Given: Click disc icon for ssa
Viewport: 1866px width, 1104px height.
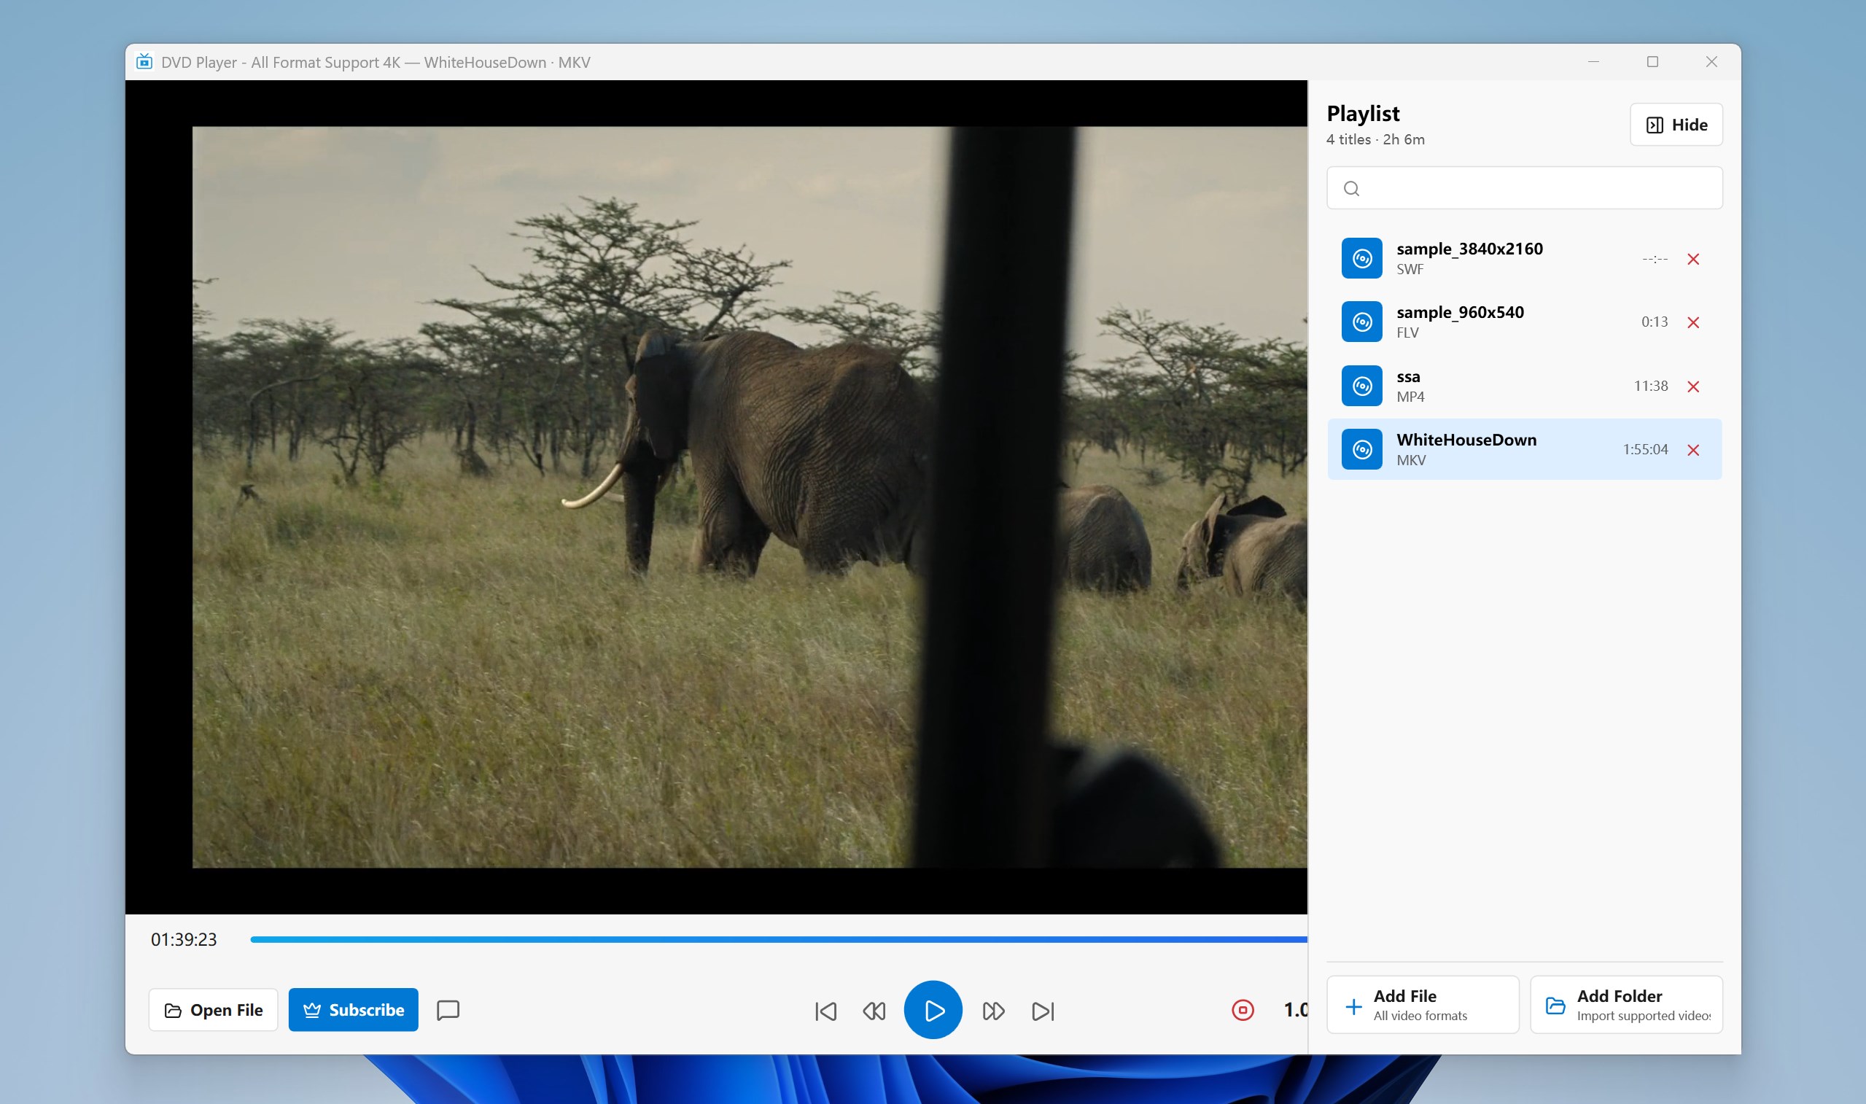Looking at the screenshot, I should click(1361, 385).
